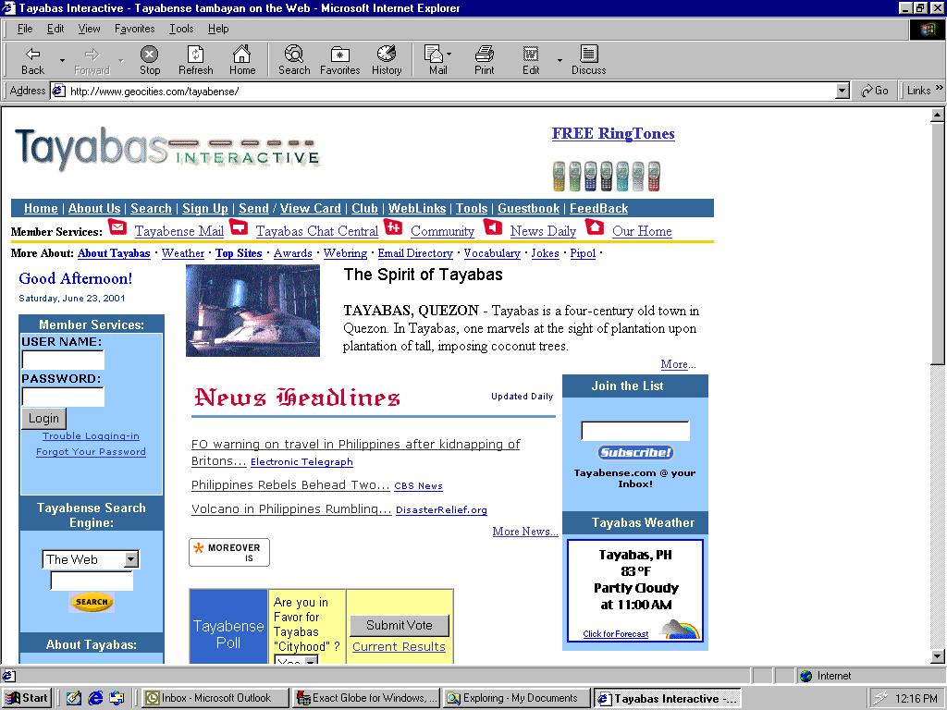Click the Moreover logo badge
This screenshot has height=710, width=947.
point(229,552)
